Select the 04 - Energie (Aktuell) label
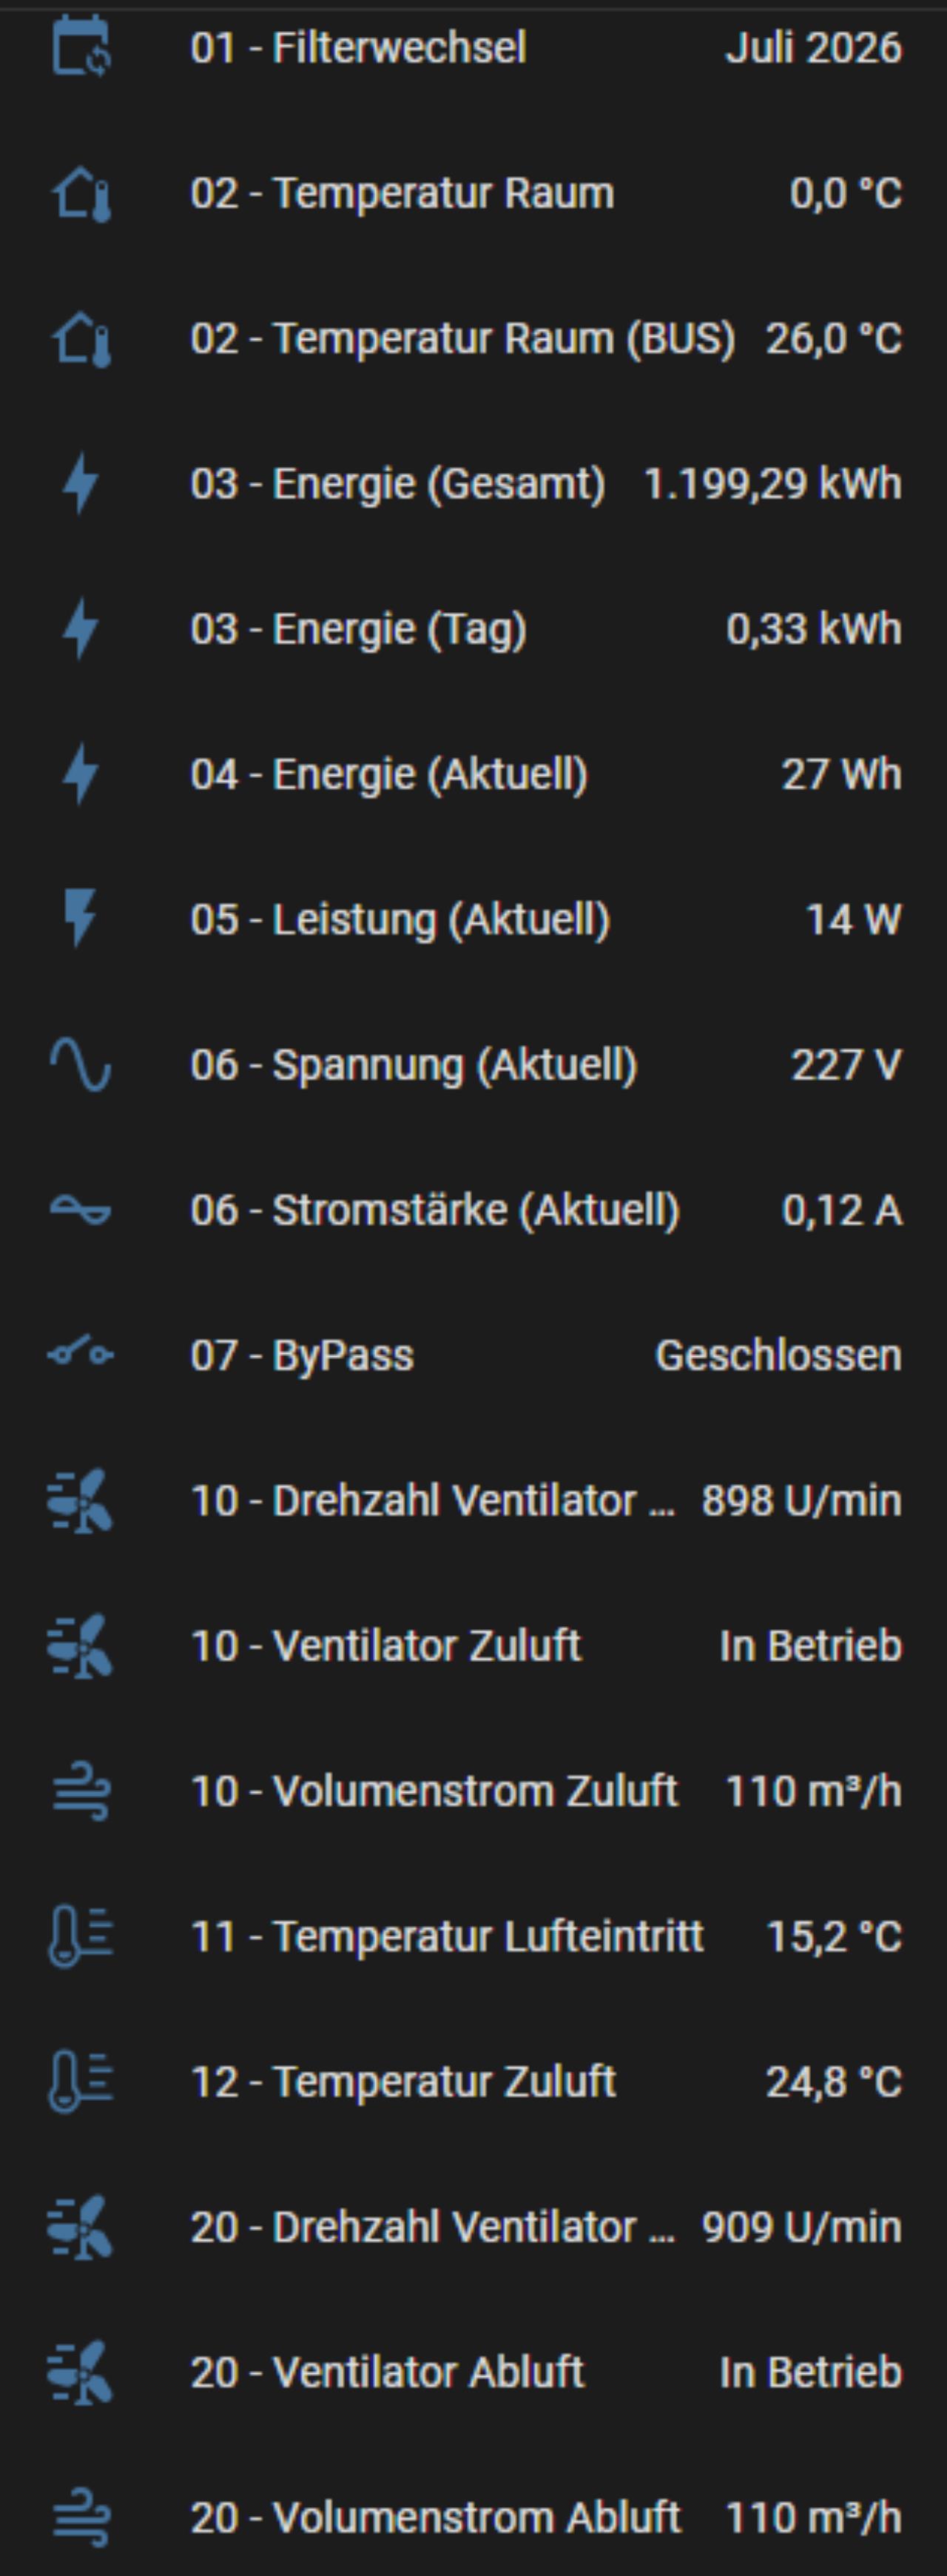Image resolution: width=947 pixels, height=2576 pixels. click(389, 774)
